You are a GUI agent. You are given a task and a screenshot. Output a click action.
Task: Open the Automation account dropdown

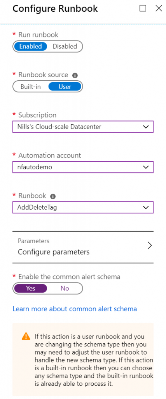(x=83, y=167)
